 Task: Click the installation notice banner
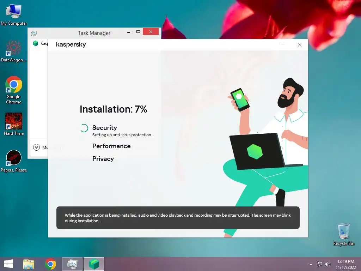point(178,218)
